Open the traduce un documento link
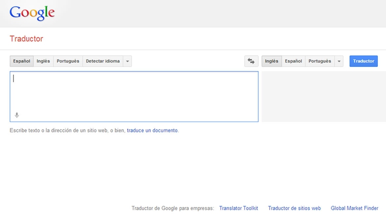386x217 pixels. coord(152,131)
